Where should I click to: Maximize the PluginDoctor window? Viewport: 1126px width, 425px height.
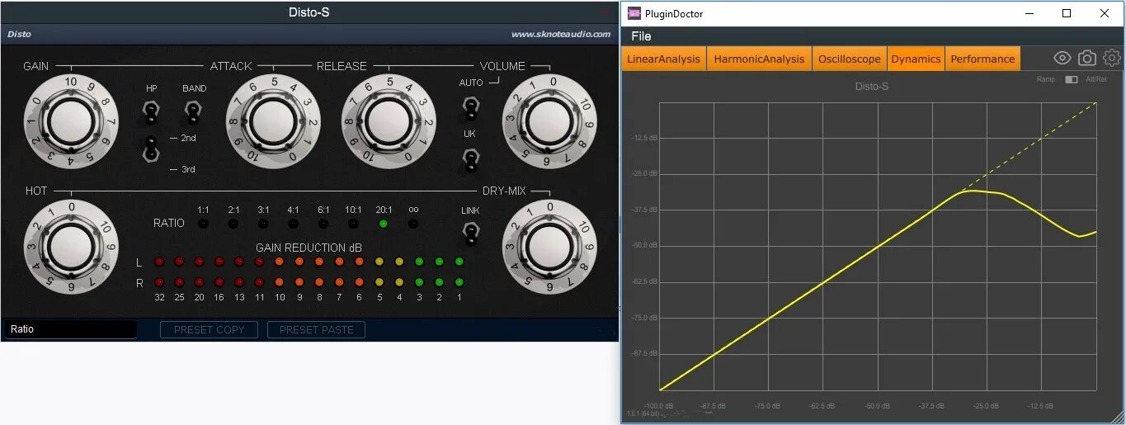[1067, 13]
